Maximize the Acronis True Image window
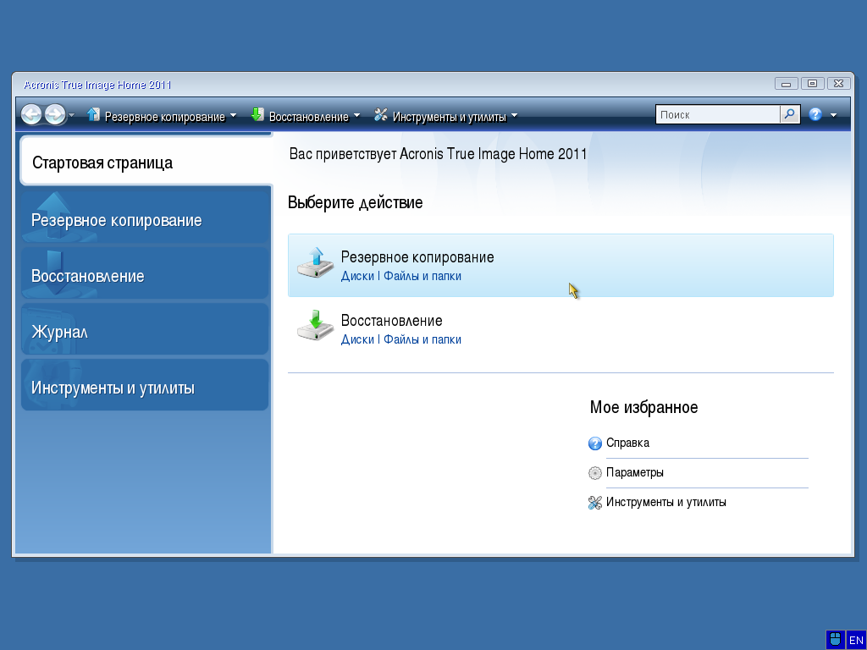The width and height of the screenshot is (867, 650). click(x=812, y=84)
